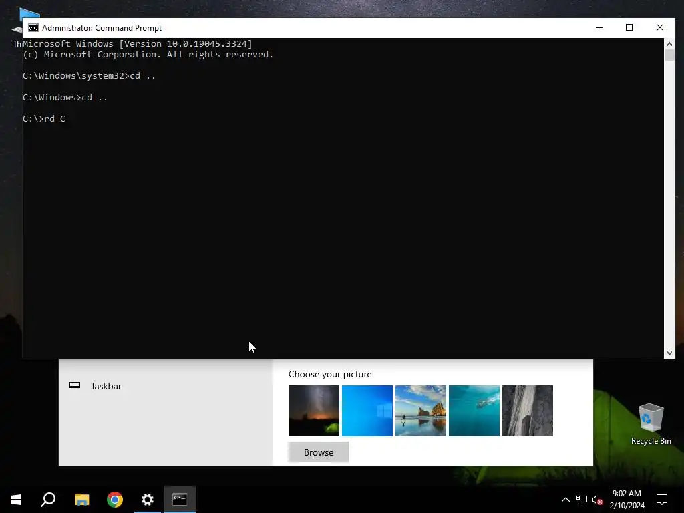Click scrollbar down arrow in Command Prompt
This screenshot has width=684, height=513.
pos(669,353)
